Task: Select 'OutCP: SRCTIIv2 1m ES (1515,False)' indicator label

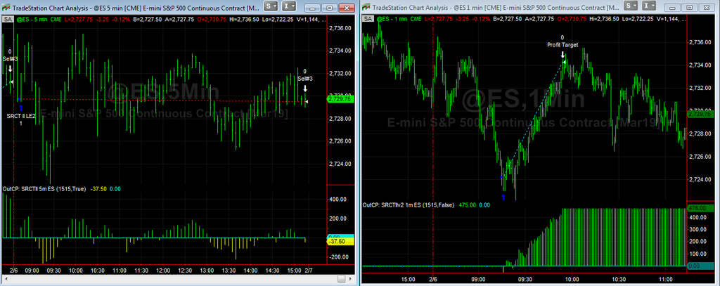Action: pos(408,205)
